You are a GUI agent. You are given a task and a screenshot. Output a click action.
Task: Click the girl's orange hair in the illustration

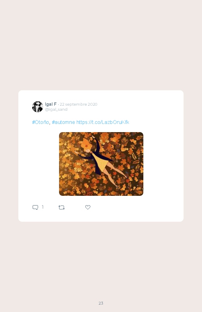(86, 145)
